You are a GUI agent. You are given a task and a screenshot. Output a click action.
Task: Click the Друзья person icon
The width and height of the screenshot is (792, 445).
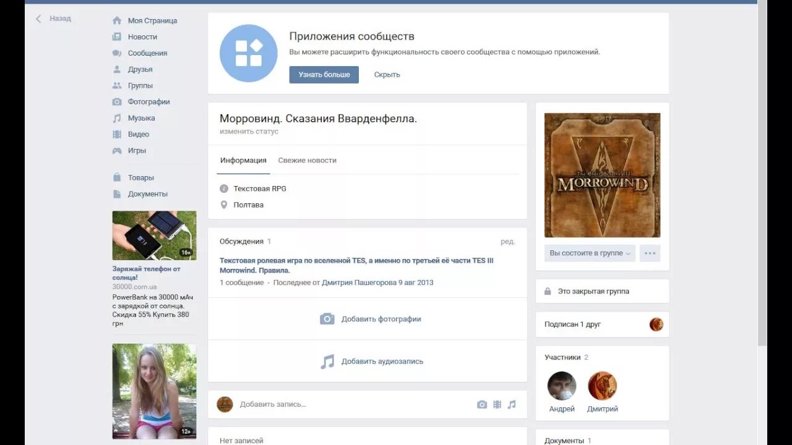click(117, 69)
